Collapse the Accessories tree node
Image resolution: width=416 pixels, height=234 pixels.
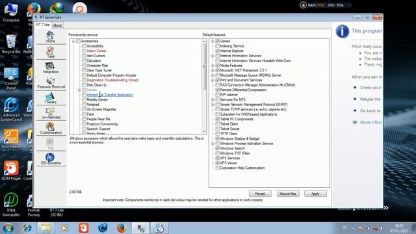73,41
